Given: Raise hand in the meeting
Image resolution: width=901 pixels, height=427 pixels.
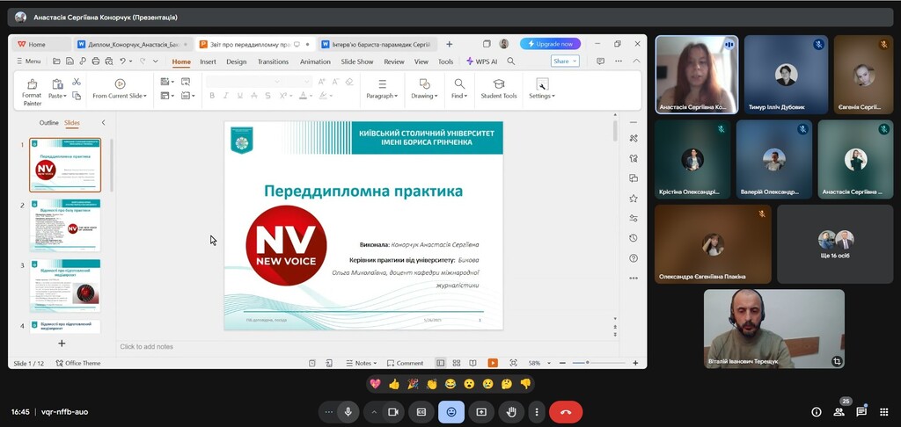Looking at the screenshot, I should pos(510,411).
